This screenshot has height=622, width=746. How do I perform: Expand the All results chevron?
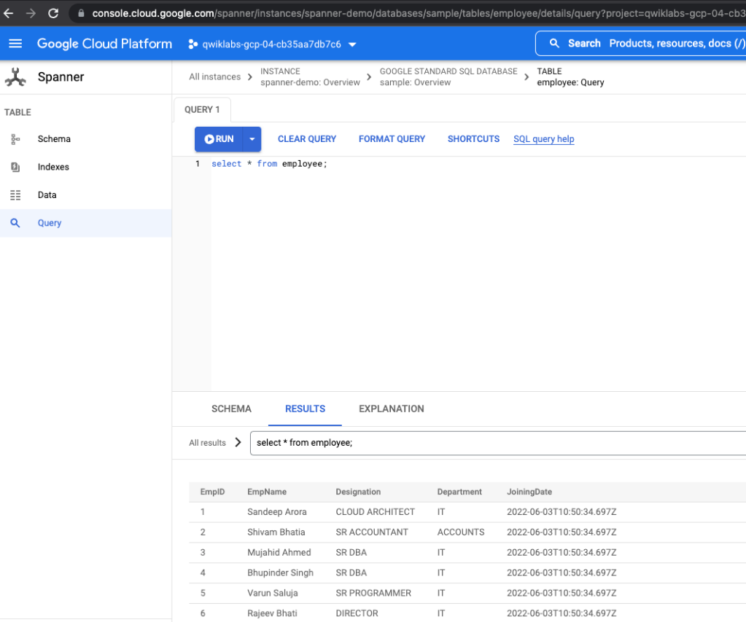click(x=238, y=443)
